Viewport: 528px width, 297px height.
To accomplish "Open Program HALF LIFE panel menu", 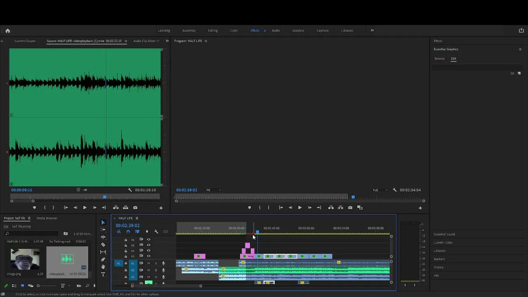I will coord(206,41).
